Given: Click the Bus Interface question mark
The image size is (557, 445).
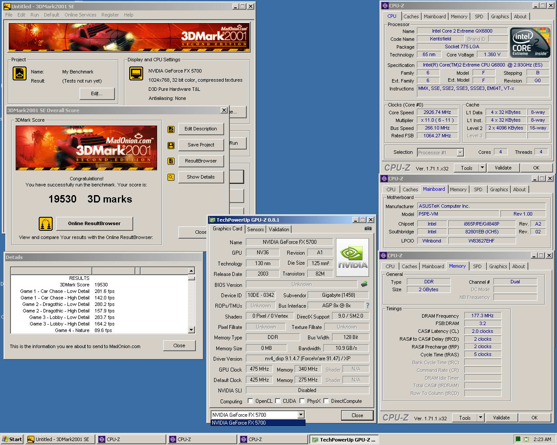Looking at the screenshot, I should point(367,306).
